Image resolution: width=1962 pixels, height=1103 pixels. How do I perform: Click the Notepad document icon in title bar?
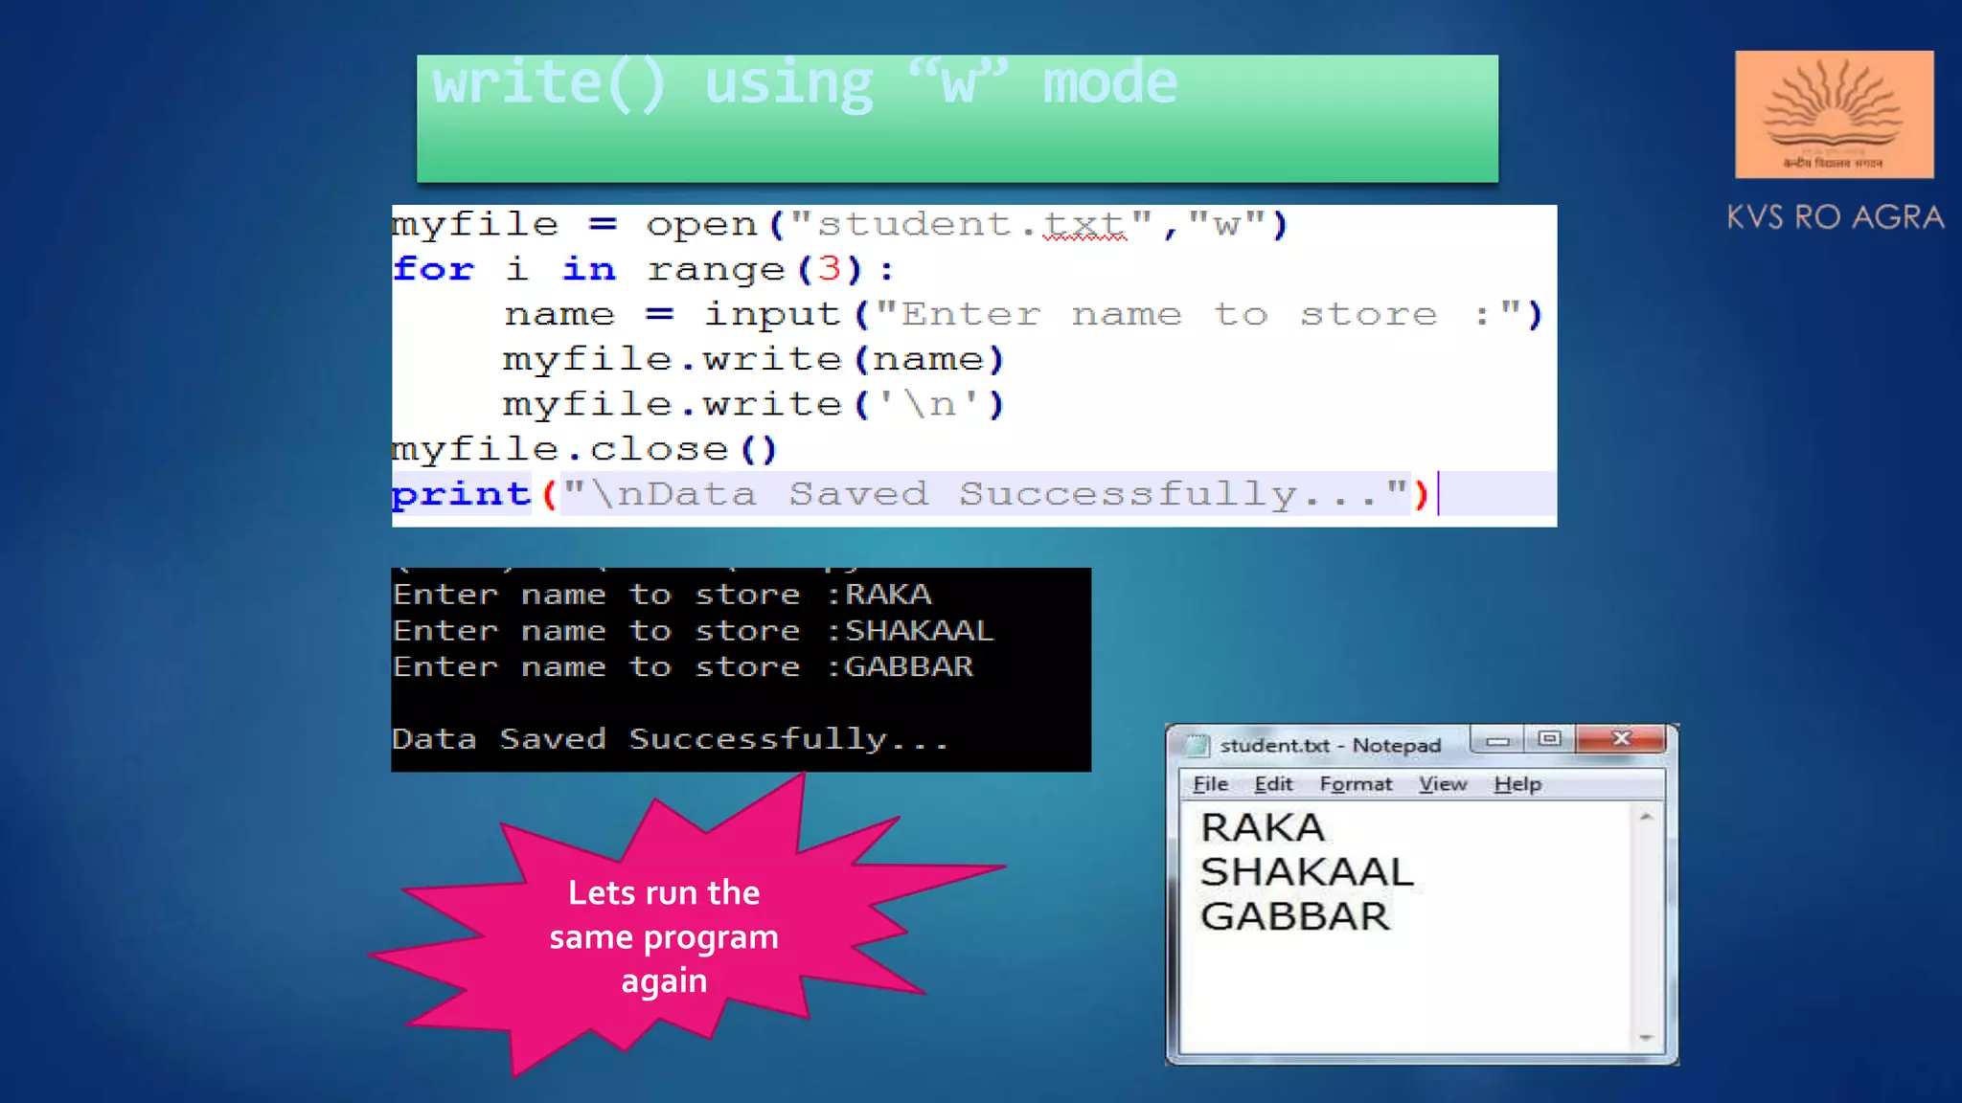[1197, 745]
